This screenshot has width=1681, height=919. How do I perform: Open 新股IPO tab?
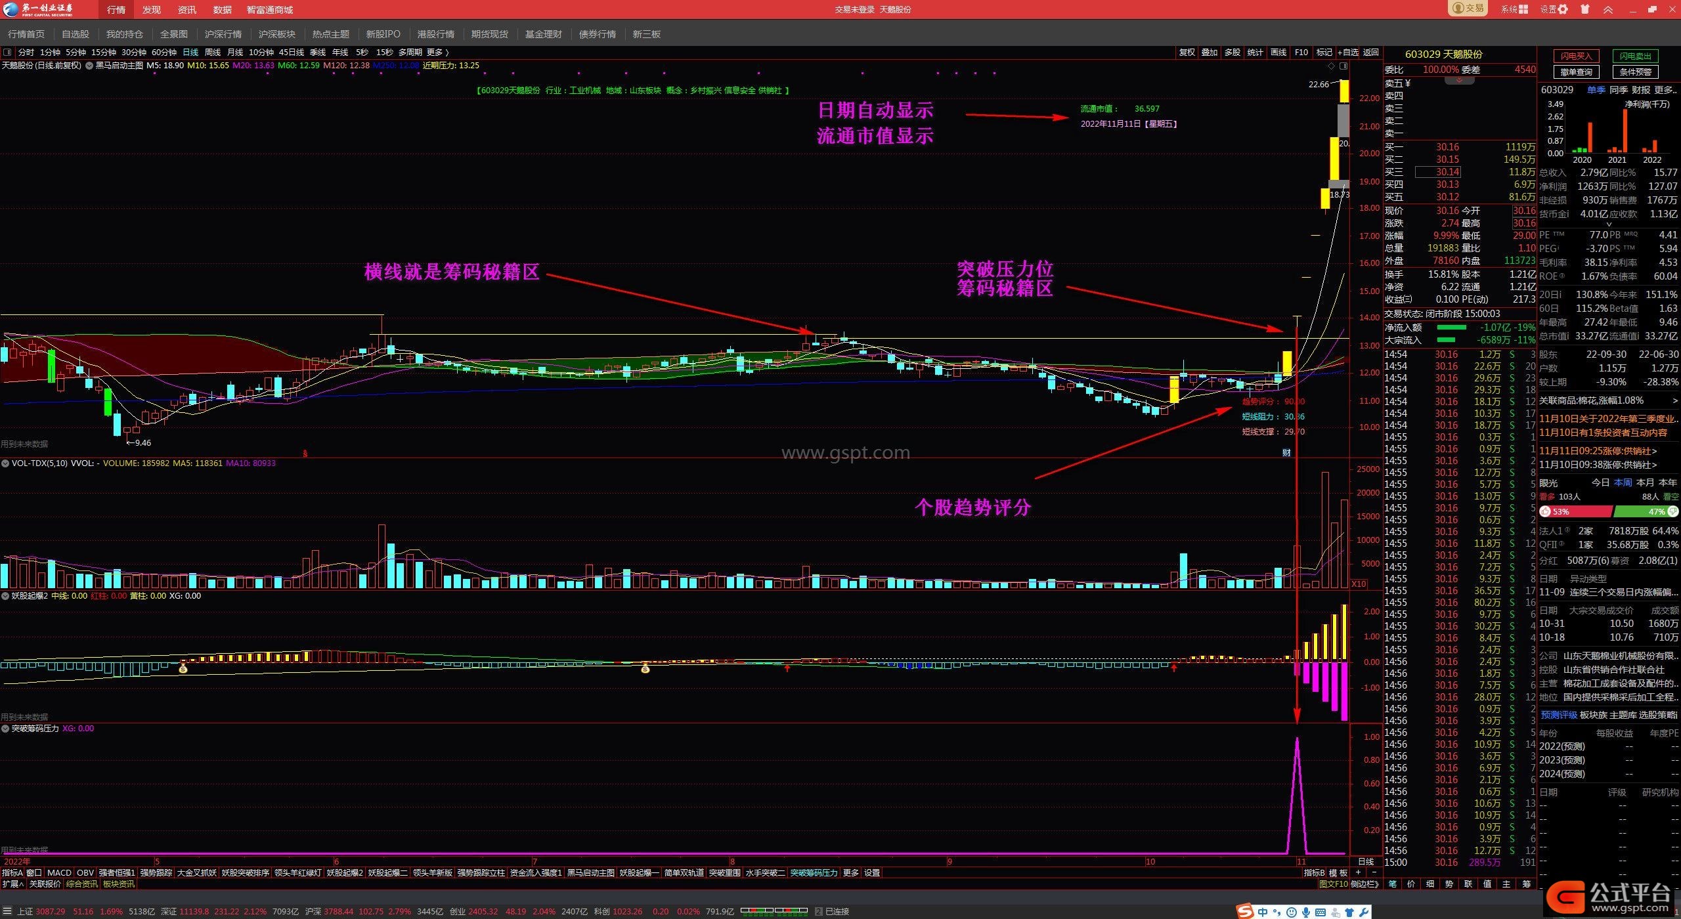click(x=383, y=33)
